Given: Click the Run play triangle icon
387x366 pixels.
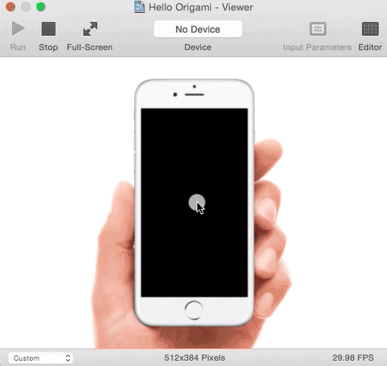Looking at the screenshot, I should (18, 28).
